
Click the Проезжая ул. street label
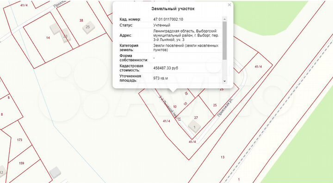pos(225,107)
